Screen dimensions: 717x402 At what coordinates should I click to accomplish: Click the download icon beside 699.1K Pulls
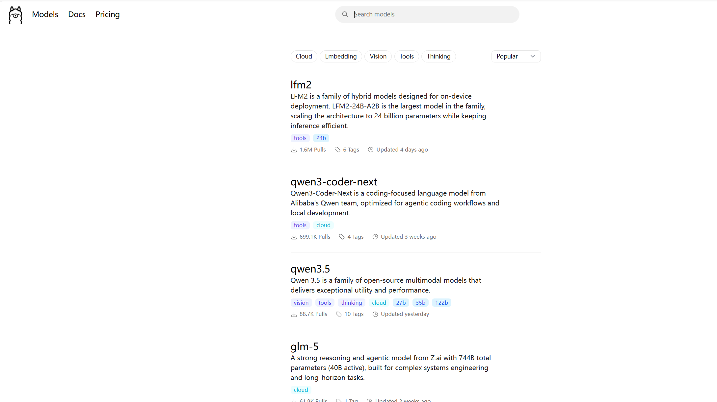294,237
